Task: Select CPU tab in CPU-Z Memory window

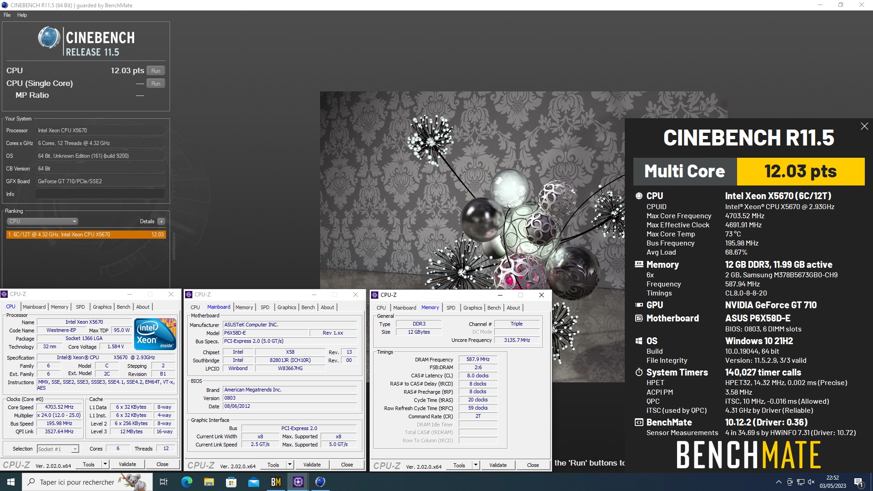Action: click(381, 308)
